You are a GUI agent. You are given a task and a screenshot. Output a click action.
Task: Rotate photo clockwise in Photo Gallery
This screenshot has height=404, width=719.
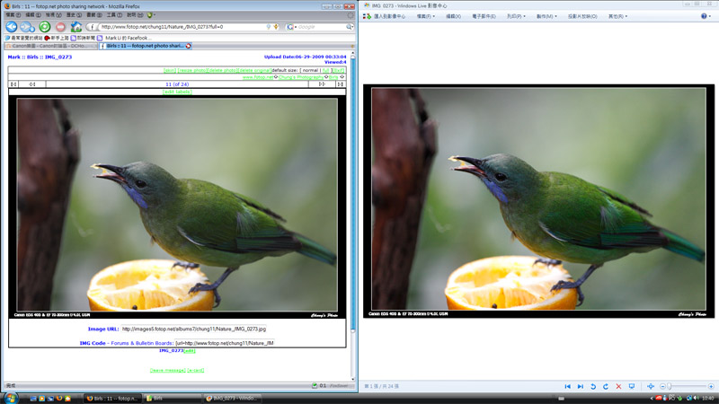click(606, 387)
